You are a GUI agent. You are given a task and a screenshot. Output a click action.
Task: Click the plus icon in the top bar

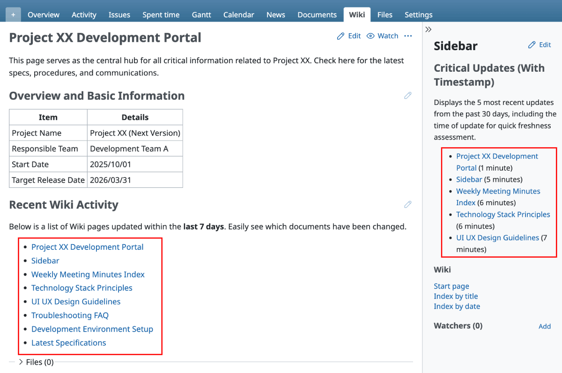tap(13, 15)
